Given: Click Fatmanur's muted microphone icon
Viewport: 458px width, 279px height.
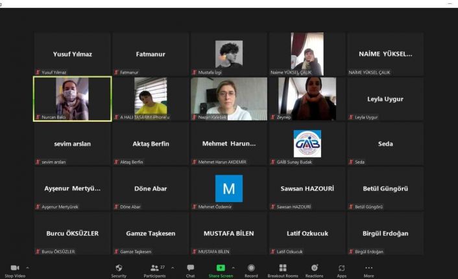Looking at the screenshot, I should point(116,72).
